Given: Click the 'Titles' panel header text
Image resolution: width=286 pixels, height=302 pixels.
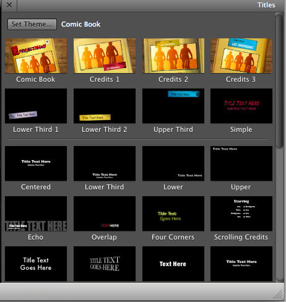Looking at the screenshot, I should coord(266,5).
